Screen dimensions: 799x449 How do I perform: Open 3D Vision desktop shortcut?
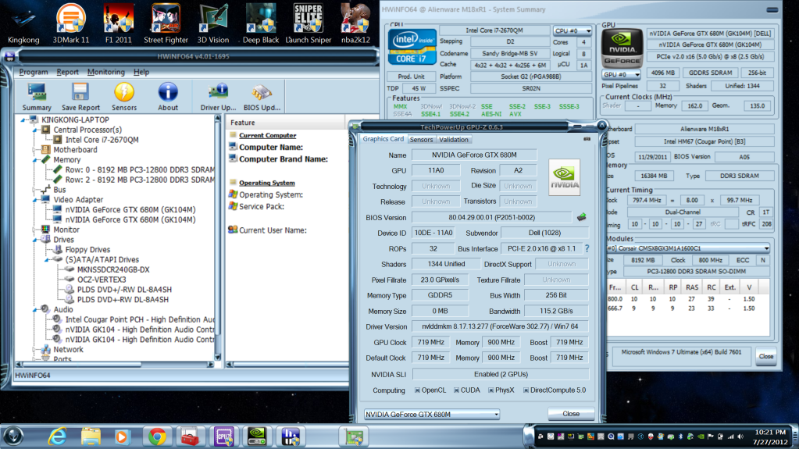[213, 24]
